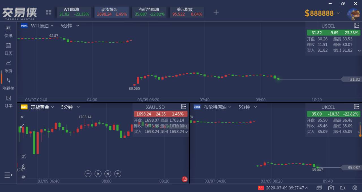Select the 现货黄金 top quote tab
Viewport: 362px width, 192px height.
pos(112,12)
